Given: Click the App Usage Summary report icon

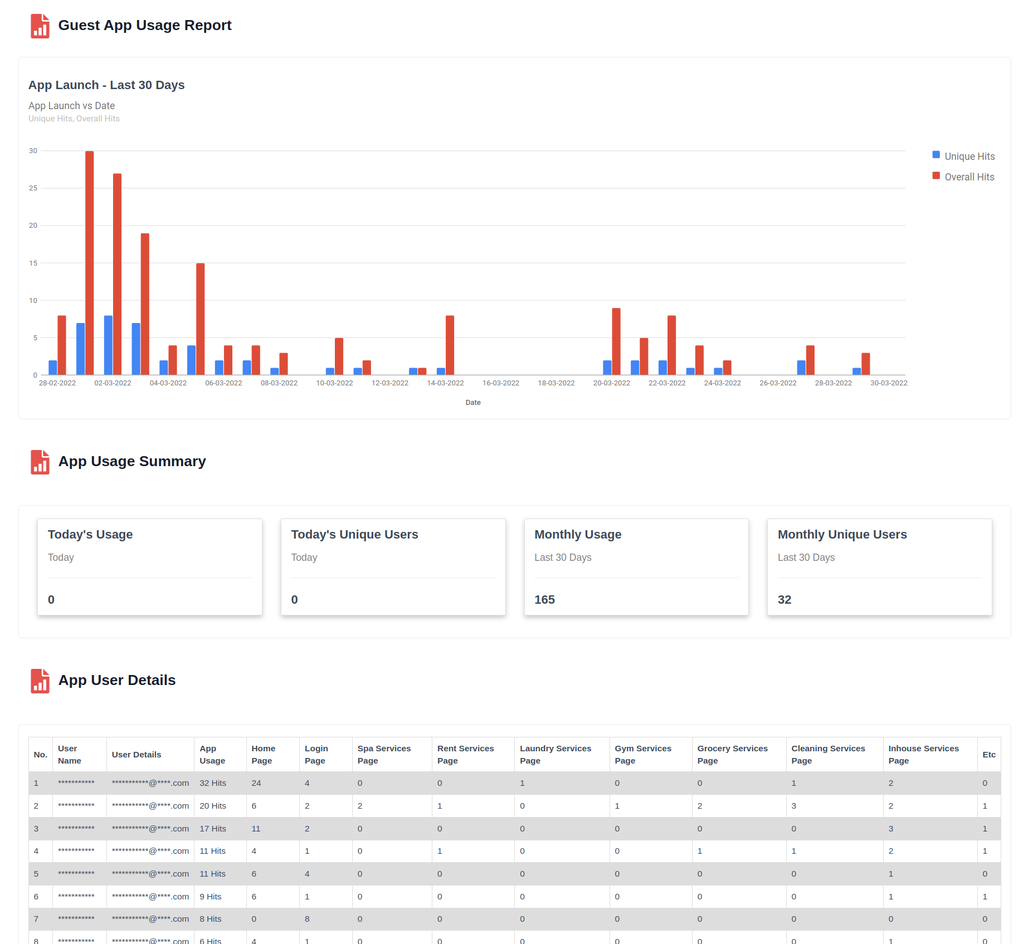Looking at the screenshot, I should (40, 462).
